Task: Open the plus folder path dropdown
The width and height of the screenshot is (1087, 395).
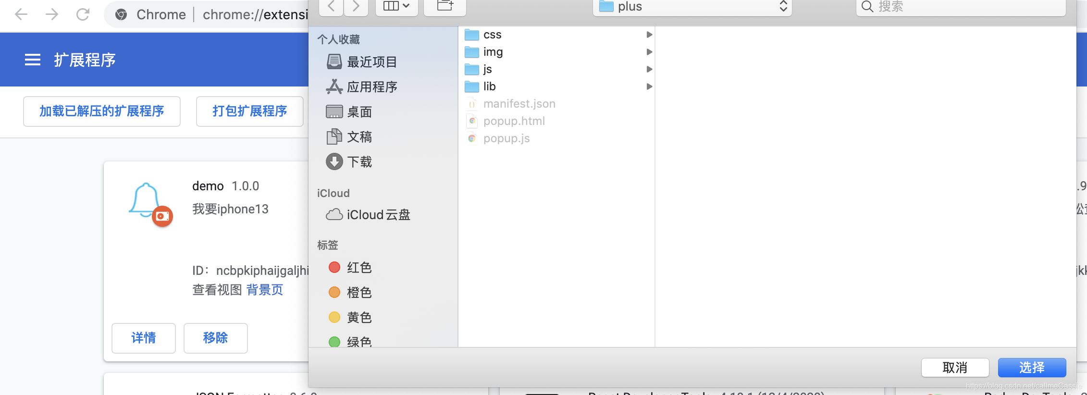Action: [x=692, y=7]
